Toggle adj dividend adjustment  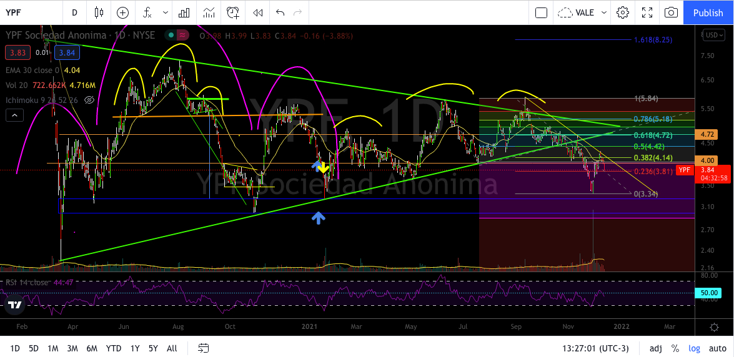(x=656, y=348)
